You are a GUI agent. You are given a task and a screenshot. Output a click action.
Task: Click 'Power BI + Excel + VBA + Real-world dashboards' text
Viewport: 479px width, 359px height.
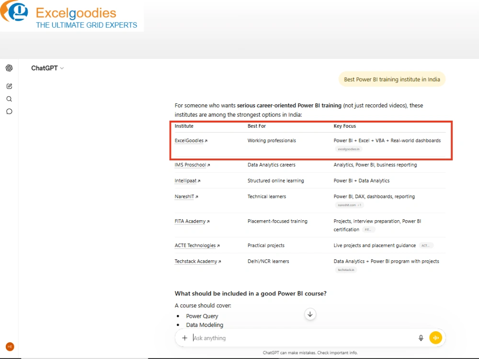pyautogui.click(x=387, y=140)
